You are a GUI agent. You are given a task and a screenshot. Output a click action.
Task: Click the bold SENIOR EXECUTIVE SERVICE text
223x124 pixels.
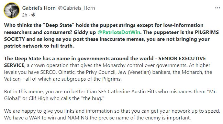pyautogui.click(x=105, y=62)
